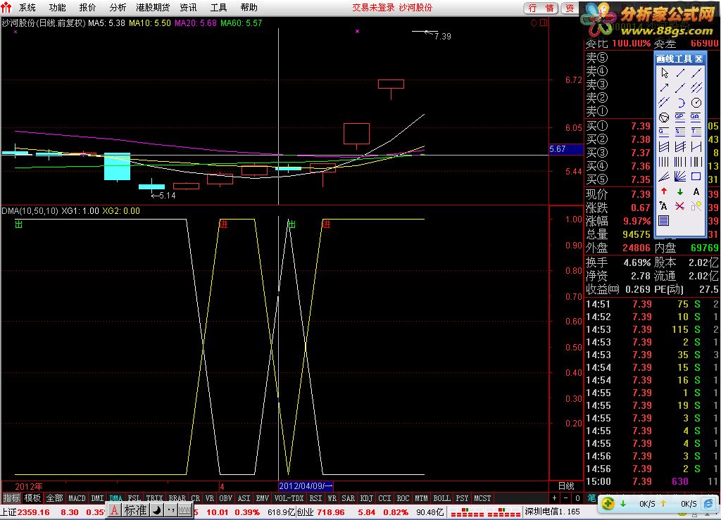Open the 功能 menu
Image resolution: width=721 pixels, height=520 pixels.
(58, 7)
